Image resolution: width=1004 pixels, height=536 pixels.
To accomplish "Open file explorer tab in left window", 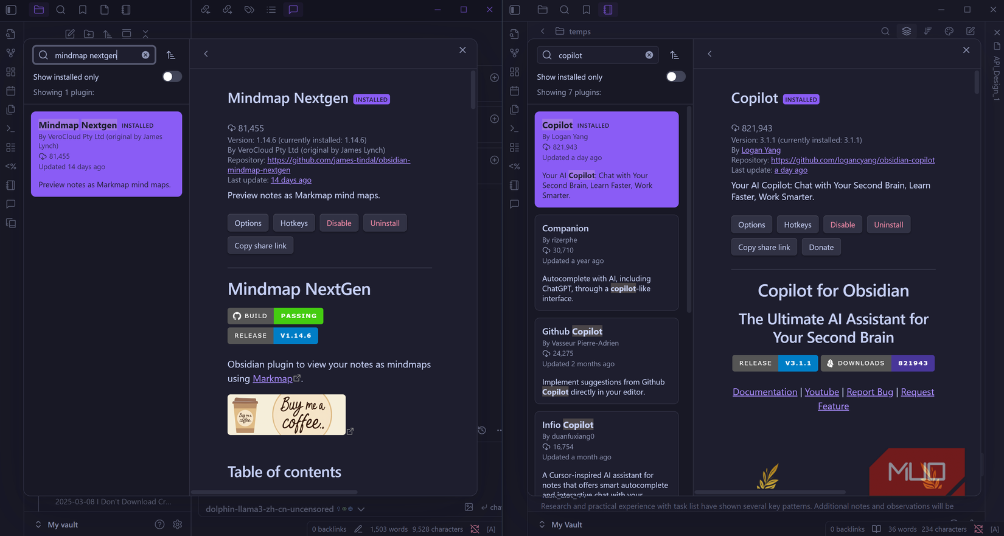I will (x=39, y=10).
